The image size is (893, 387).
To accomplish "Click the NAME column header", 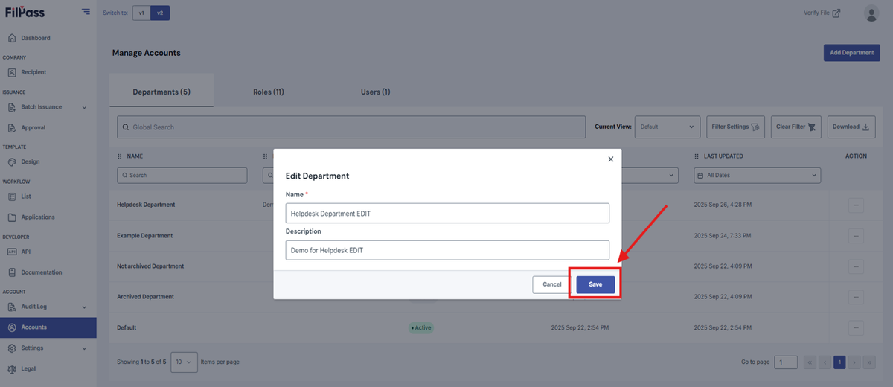I will coord(135,156).
